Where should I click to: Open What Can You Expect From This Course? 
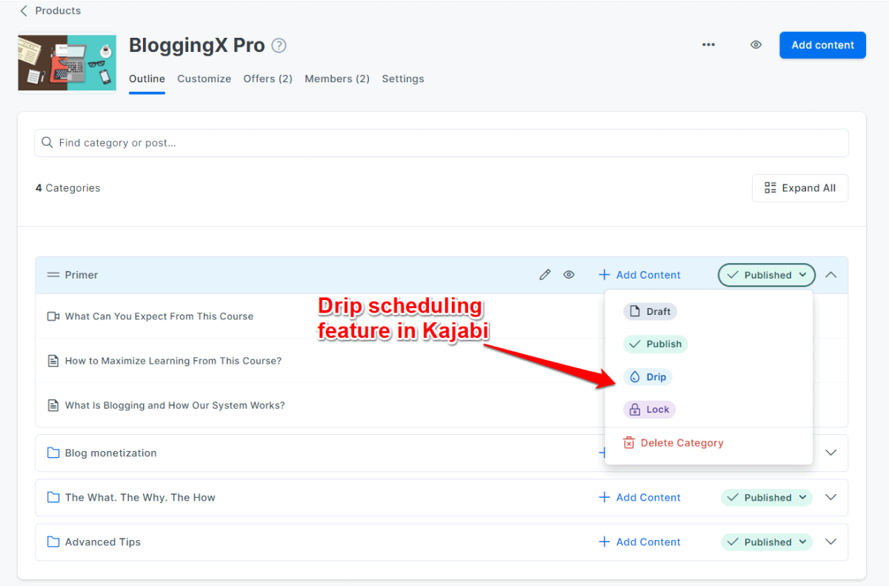point(159,316)
